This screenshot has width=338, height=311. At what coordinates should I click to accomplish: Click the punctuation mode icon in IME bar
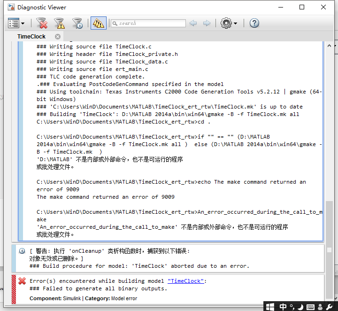(292, 307)
